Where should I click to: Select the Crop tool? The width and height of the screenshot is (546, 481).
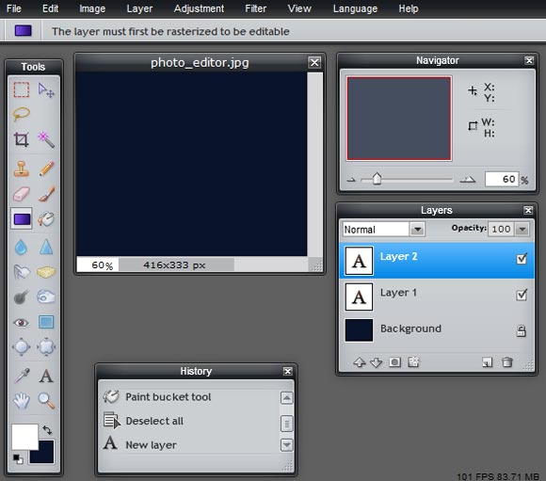[22, 139]
